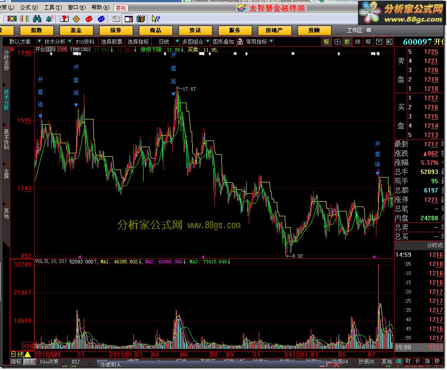Screen dimensions: 447x370
Task: Select the 指标 bottom tab
Action: (x=16, y=362)
